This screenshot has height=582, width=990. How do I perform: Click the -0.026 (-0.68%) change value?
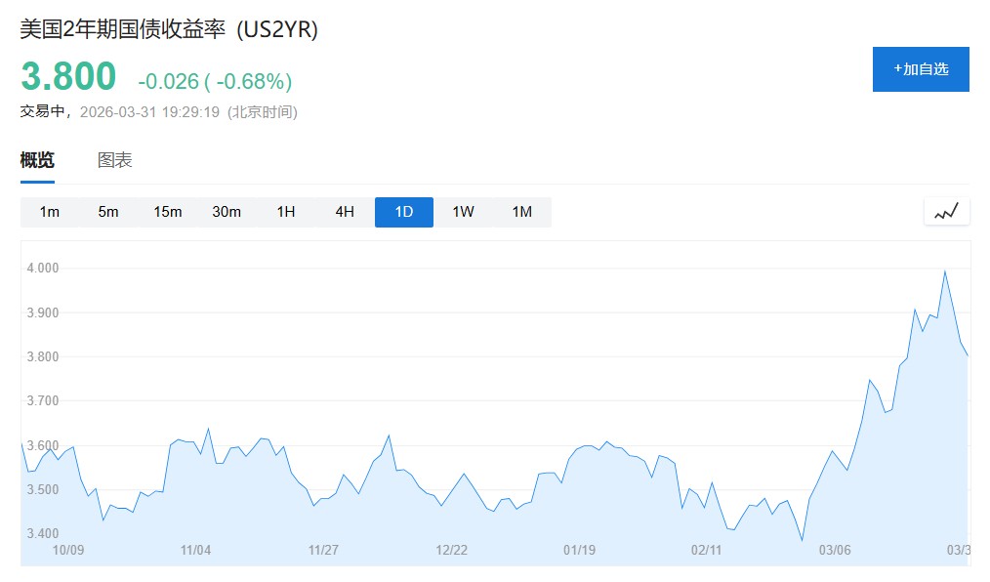(215, 81)
